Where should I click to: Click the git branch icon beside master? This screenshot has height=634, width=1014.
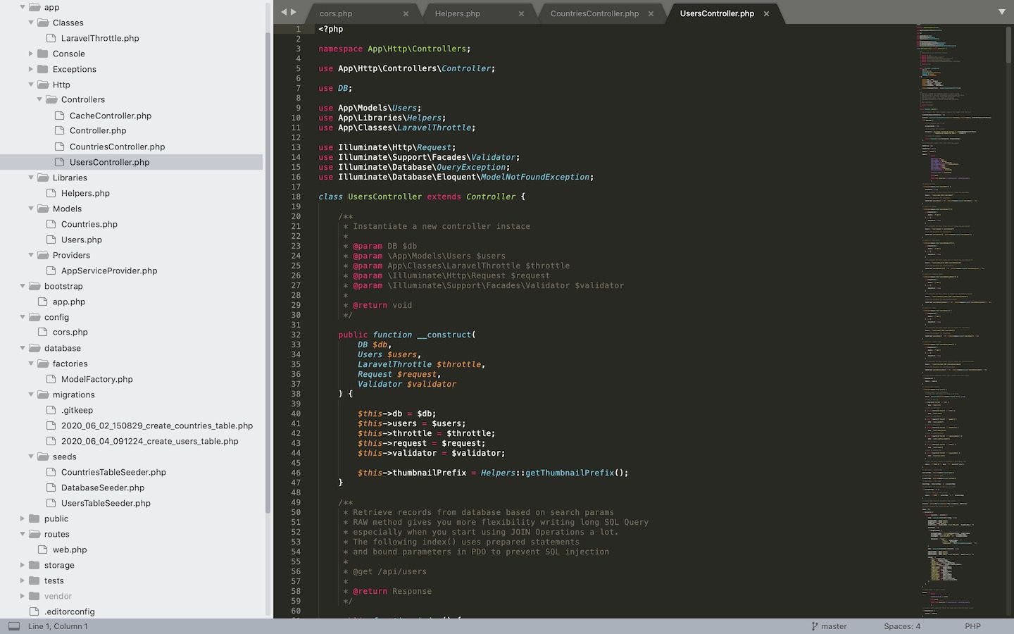tap(815, 626)
